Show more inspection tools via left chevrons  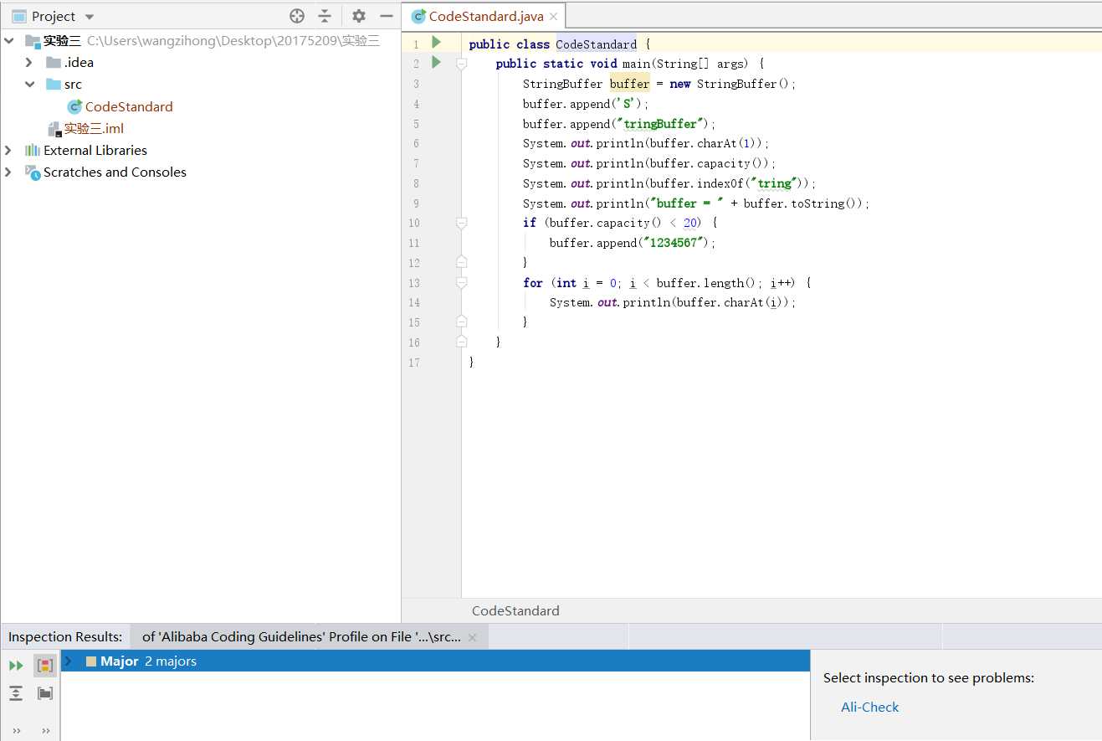pyautogui.click(x=16, y=730)
